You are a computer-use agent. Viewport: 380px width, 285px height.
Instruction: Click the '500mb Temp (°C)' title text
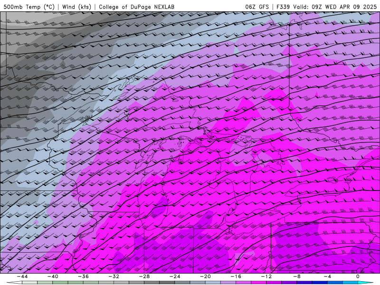point(29,7)
